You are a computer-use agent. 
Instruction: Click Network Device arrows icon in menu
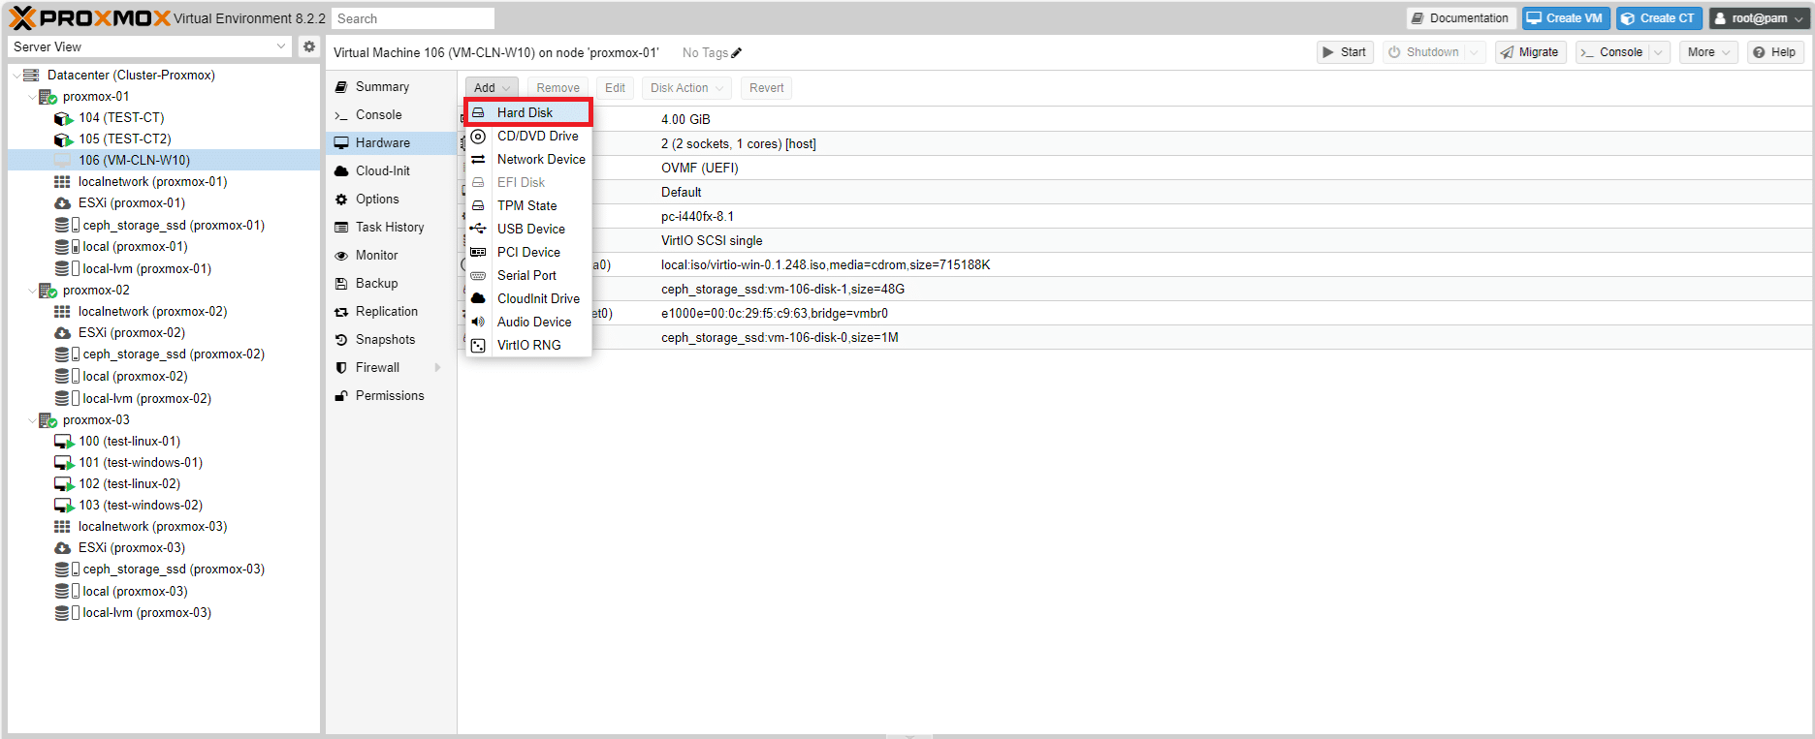(478, 160)
